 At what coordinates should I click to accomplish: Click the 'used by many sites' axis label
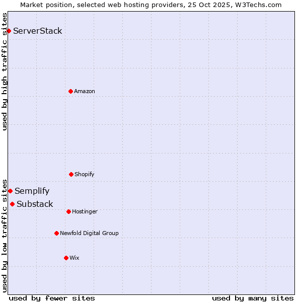tap(253, 298)
